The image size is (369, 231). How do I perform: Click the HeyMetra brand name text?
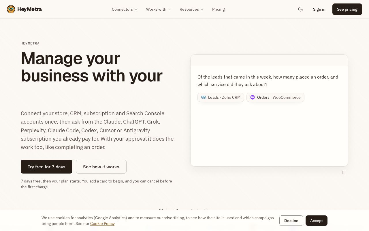[x=29, y=9]
